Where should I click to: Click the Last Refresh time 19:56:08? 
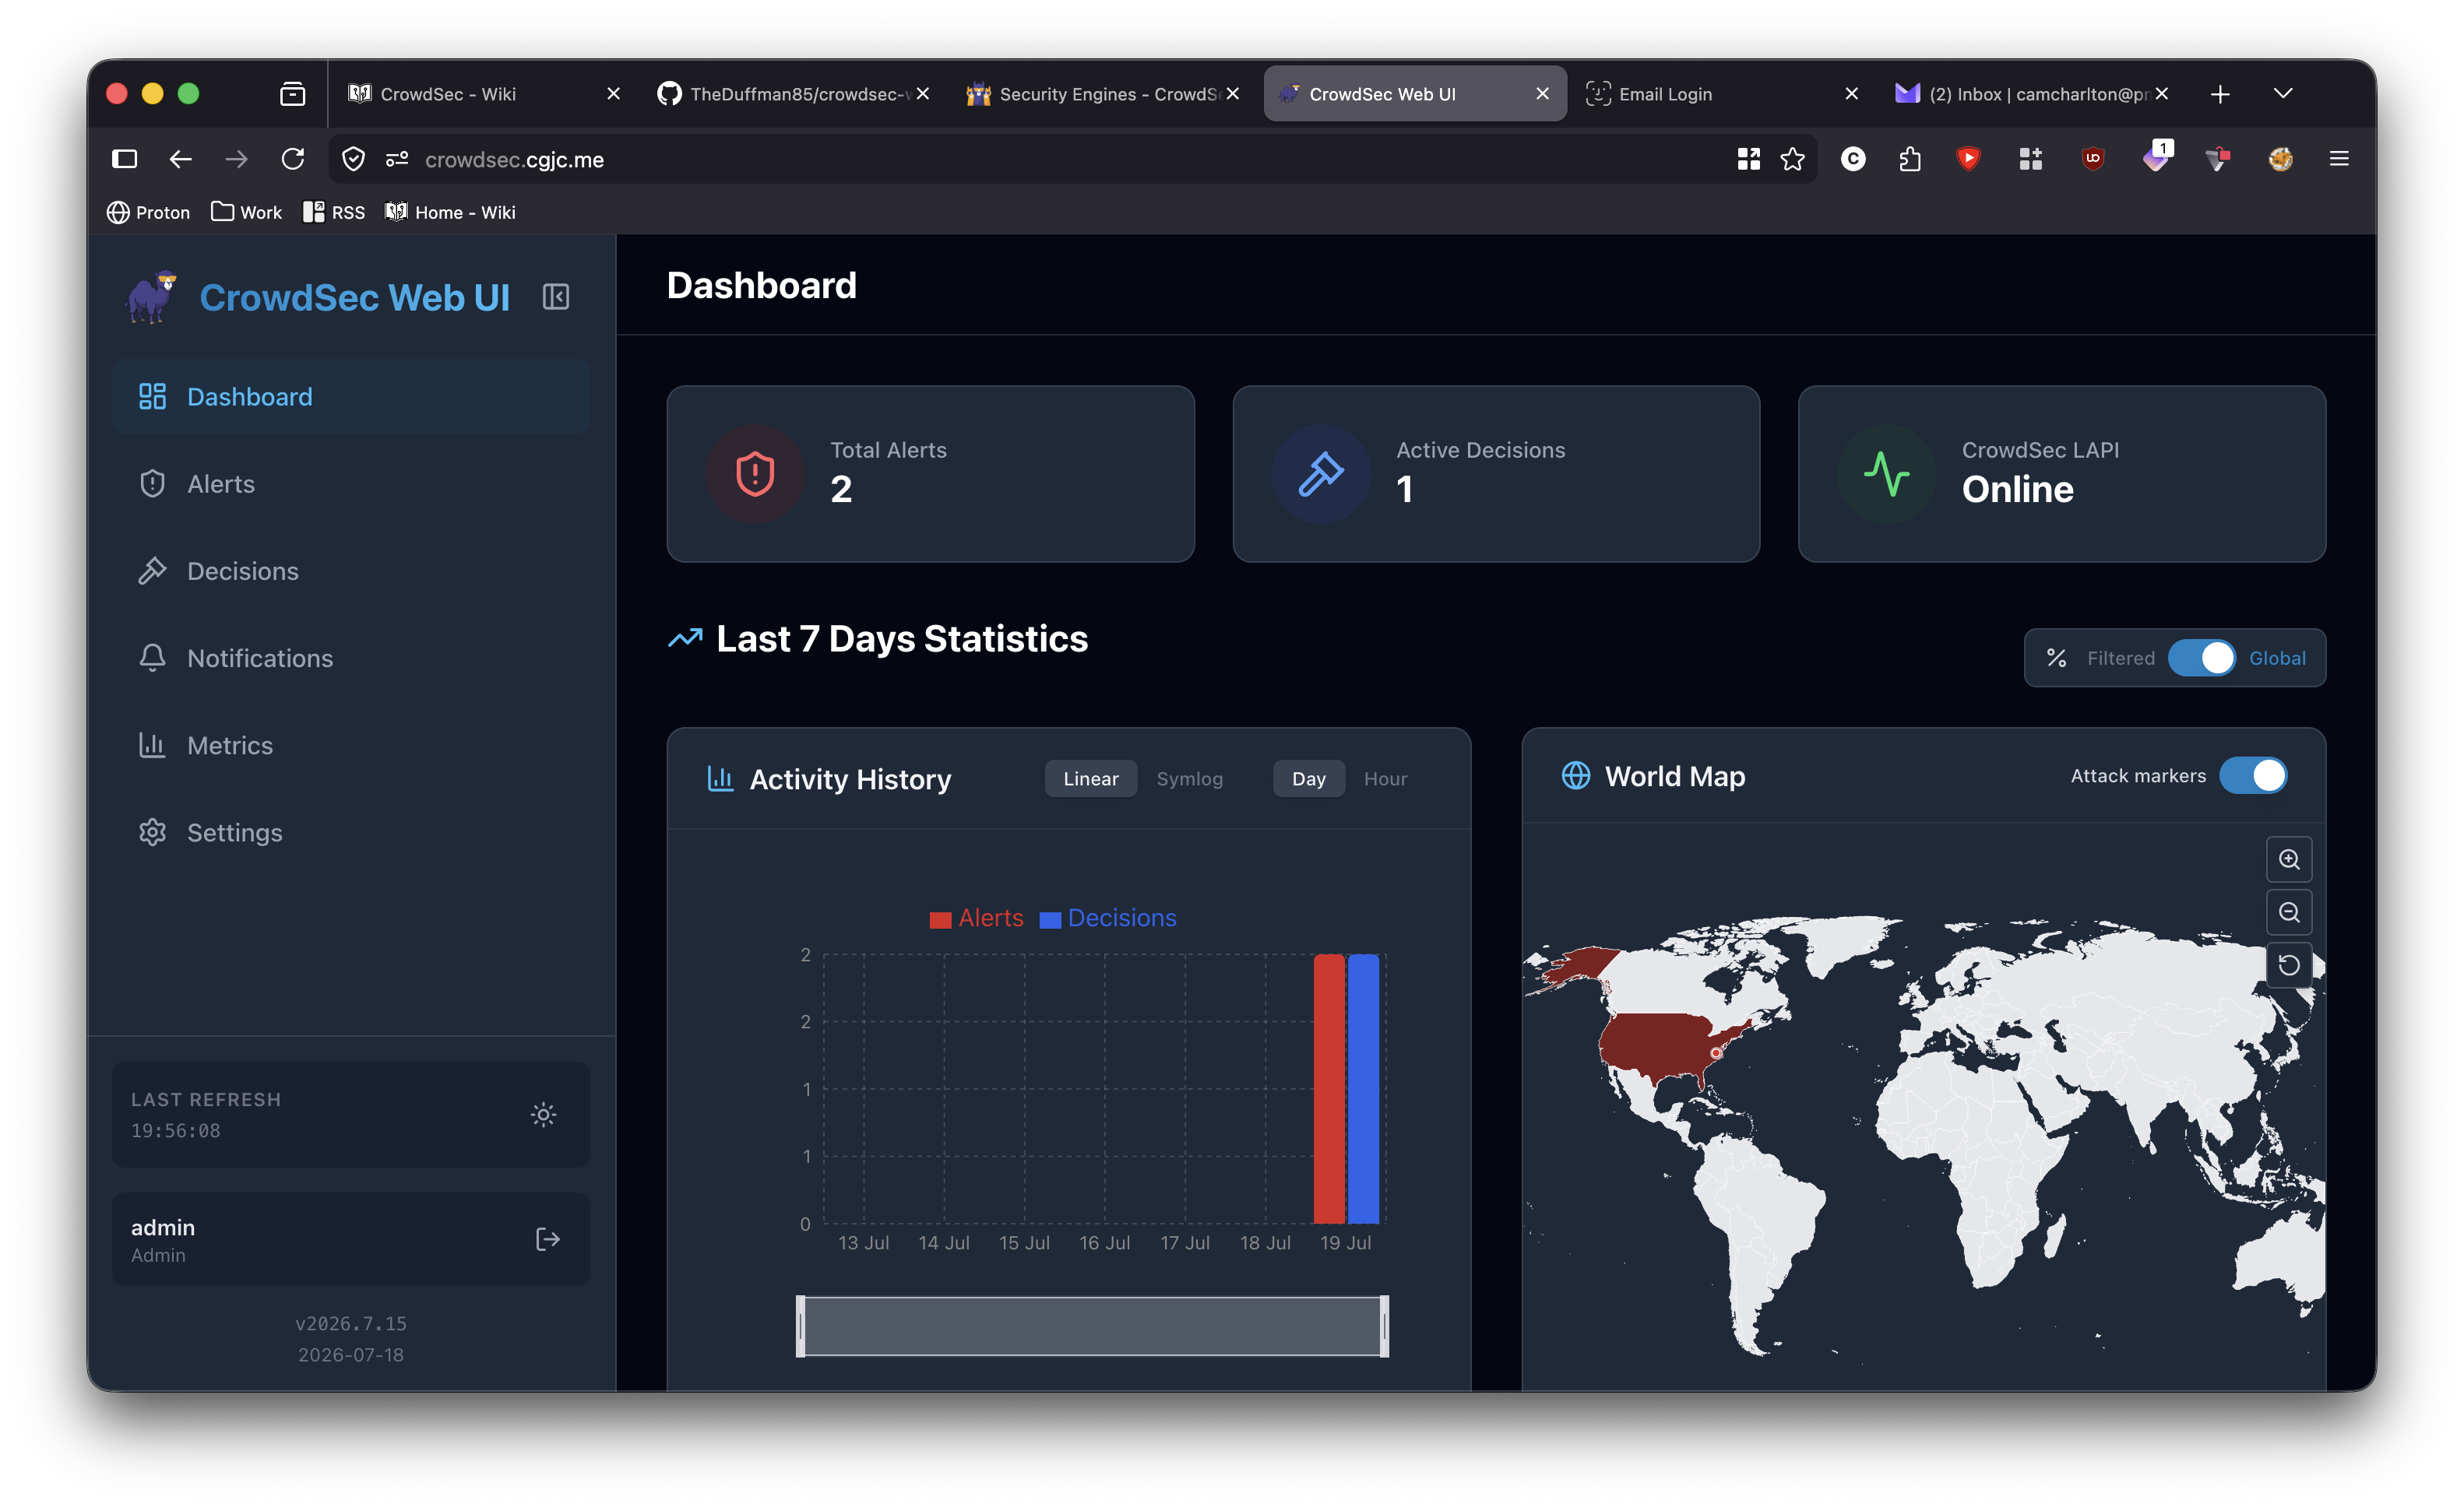coord(176,1130)
